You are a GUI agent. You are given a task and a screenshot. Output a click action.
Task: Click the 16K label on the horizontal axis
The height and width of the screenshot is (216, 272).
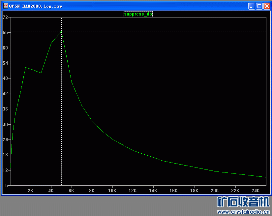[x=174, y=191]
